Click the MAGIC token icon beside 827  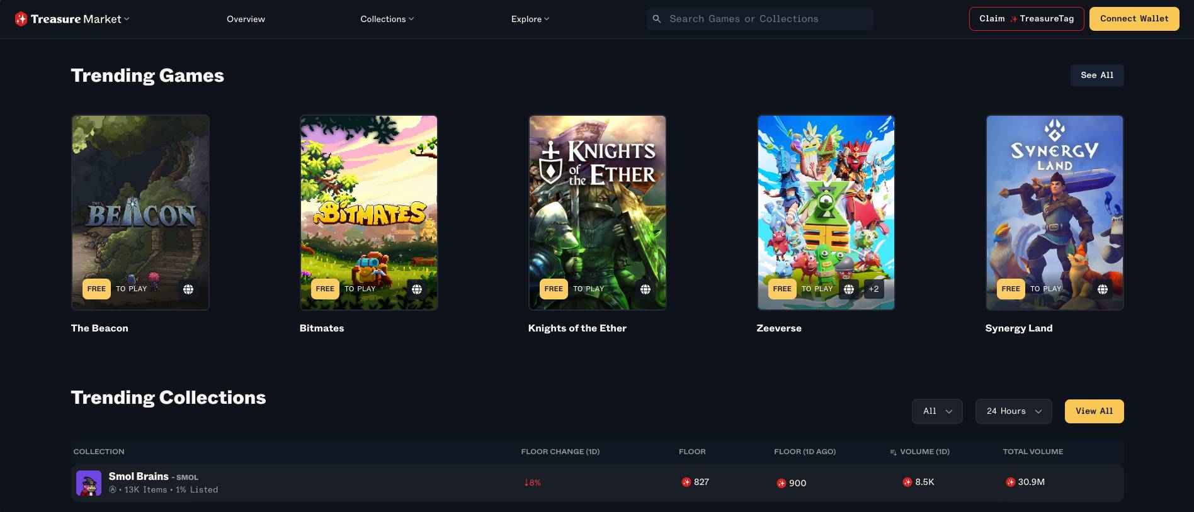pyautogui.click(x=686, y=482)
